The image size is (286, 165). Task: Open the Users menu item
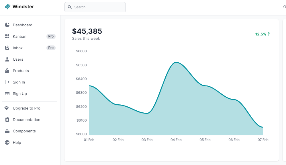click(18, 59)
